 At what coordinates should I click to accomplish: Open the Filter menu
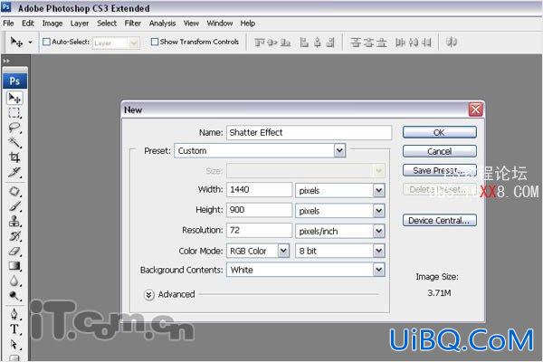133,24
